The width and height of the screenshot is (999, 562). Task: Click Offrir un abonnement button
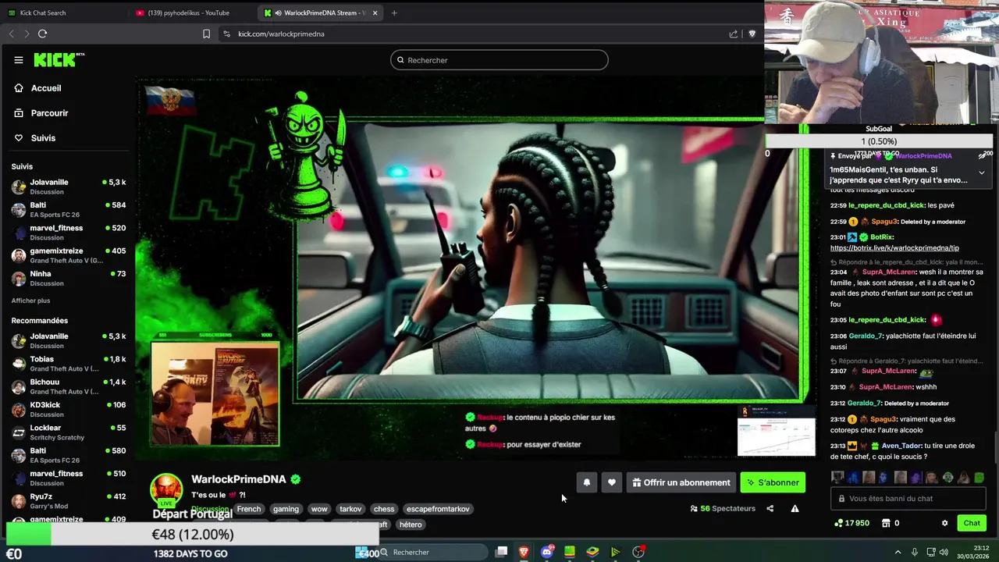point(681,482)
